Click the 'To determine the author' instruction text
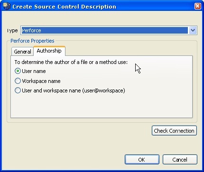The image size is (204, 172). pyautogui.click(x=71, y=62)
